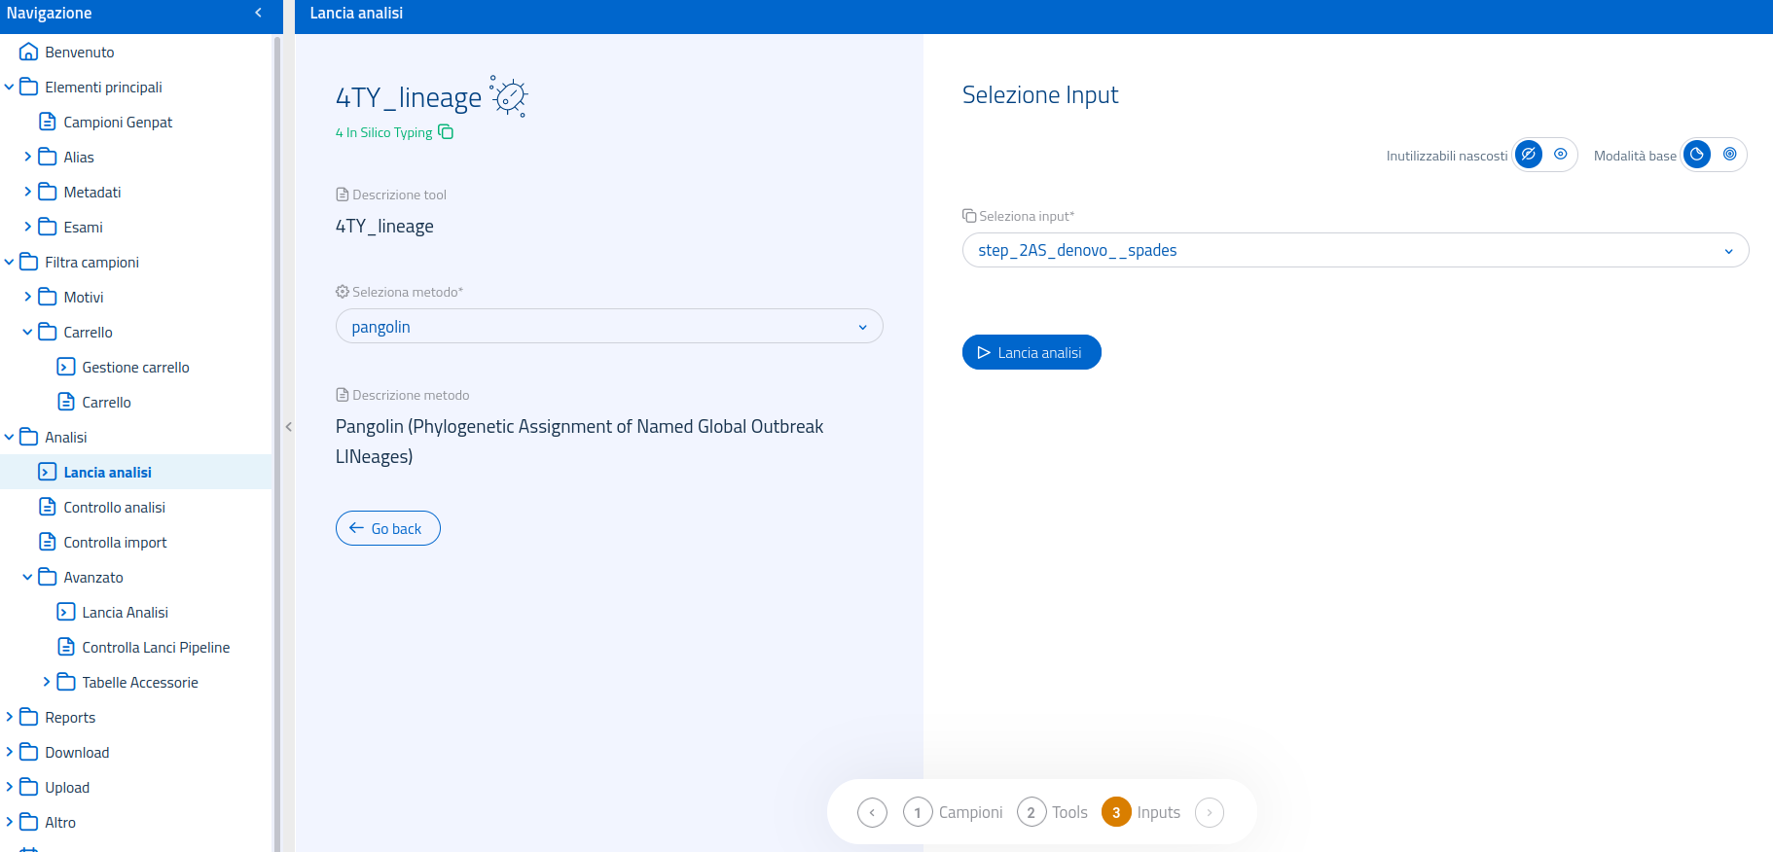Click the previous step arrow in stepper
This screenshot has width=1773, height=852.
pos(872,812)
